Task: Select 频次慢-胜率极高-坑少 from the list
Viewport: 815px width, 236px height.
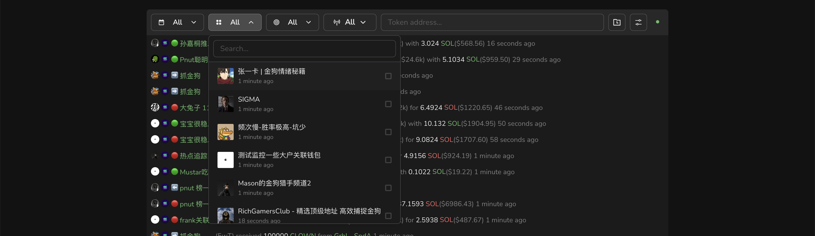Action: (x=271, y=127)
